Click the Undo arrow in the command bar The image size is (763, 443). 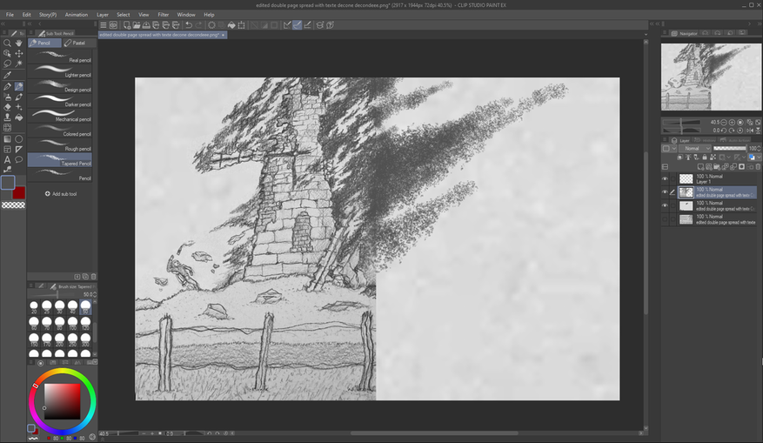[189, 25]
